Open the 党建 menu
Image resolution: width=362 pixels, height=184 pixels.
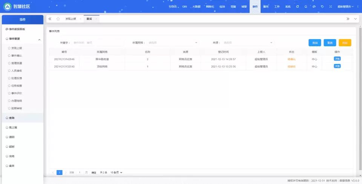click(x=233, y=7)
